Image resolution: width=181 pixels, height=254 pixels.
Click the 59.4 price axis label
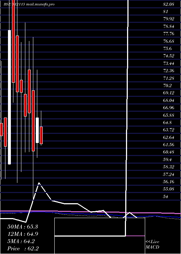[x=167, y=160]
